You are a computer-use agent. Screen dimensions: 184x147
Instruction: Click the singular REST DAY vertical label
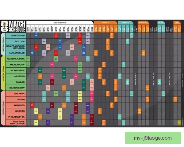136,79
